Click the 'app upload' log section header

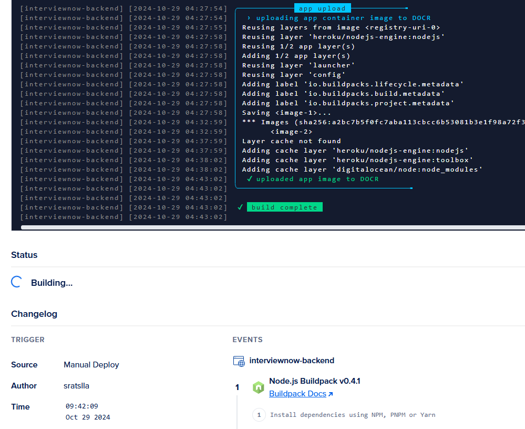click(323, 8)
